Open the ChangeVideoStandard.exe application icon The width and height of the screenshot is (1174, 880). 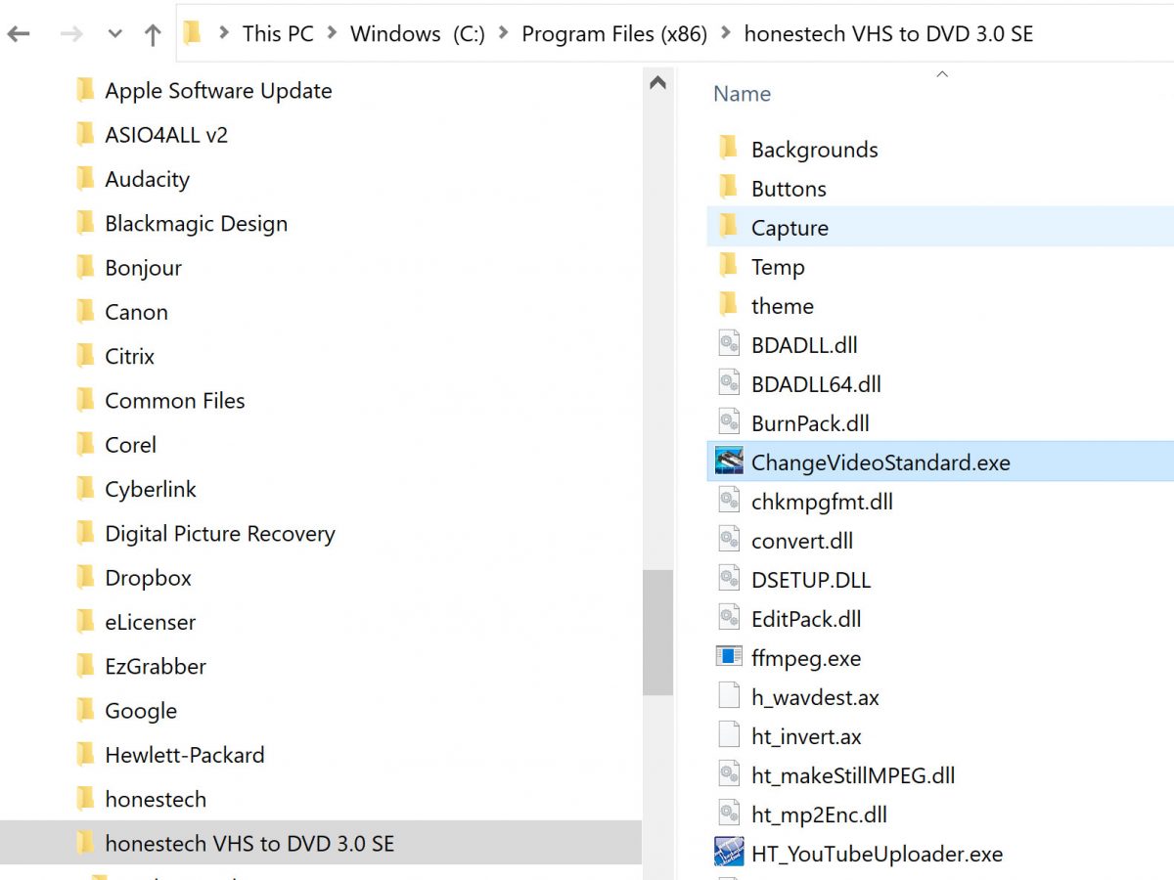[729, 462]
